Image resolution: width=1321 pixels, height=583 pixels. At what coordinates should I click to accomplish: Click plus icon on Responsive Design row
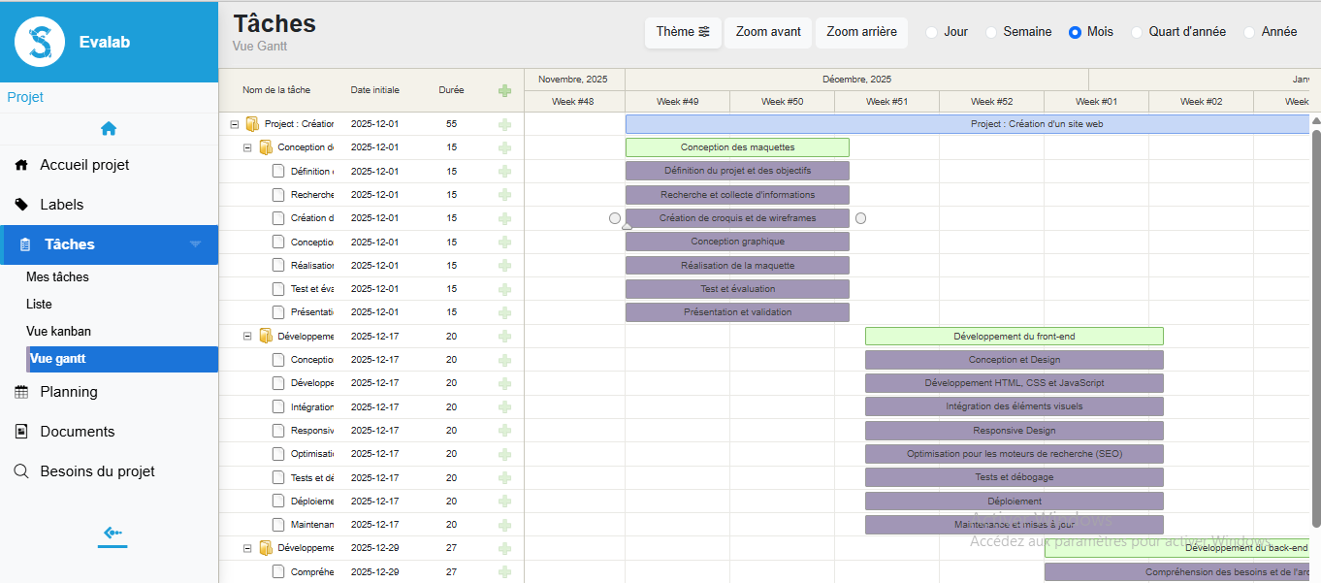504,430
